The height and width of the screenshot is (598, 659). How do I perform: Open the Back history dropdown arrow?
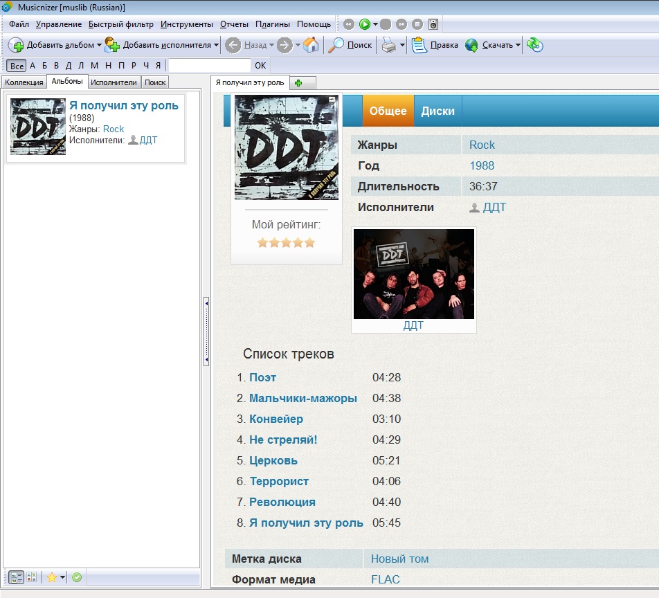pyautogui.click(x=271, y=45)
